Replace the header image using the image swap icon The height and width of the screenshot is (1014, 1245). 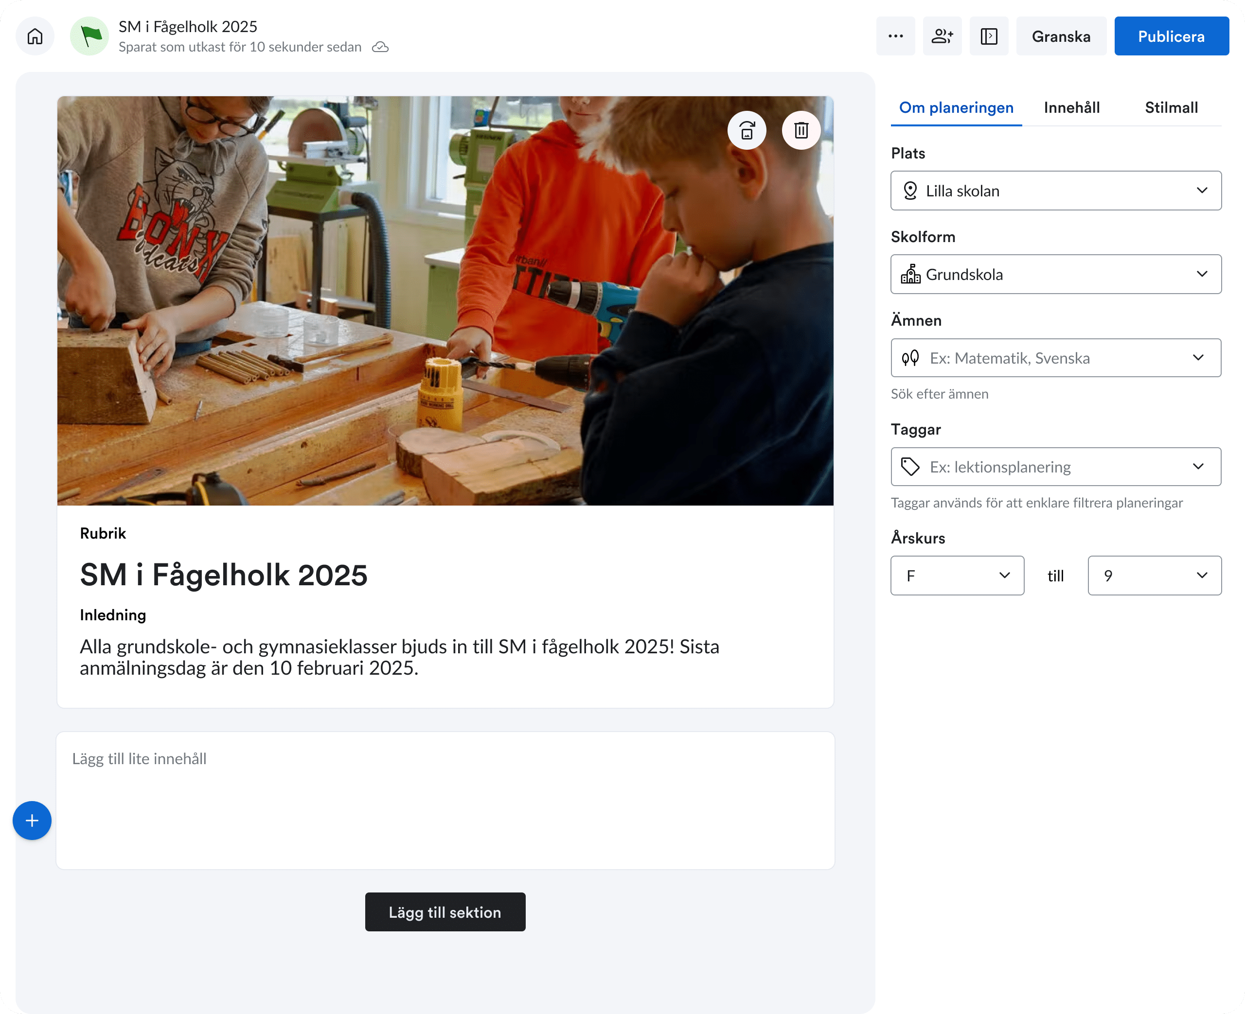(747, 130)
